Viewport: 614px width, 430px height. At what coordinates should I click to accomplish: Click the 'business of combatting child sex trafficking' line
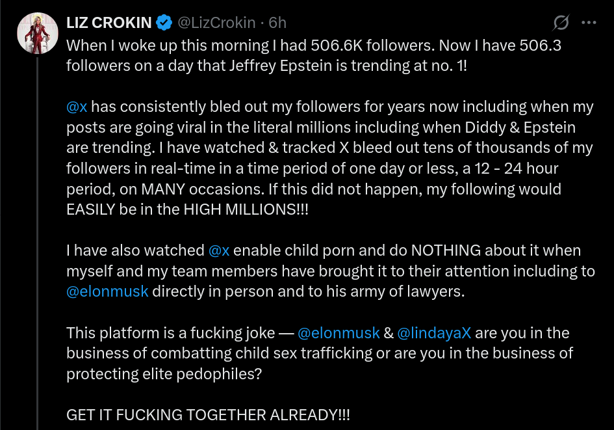(320, 353)
